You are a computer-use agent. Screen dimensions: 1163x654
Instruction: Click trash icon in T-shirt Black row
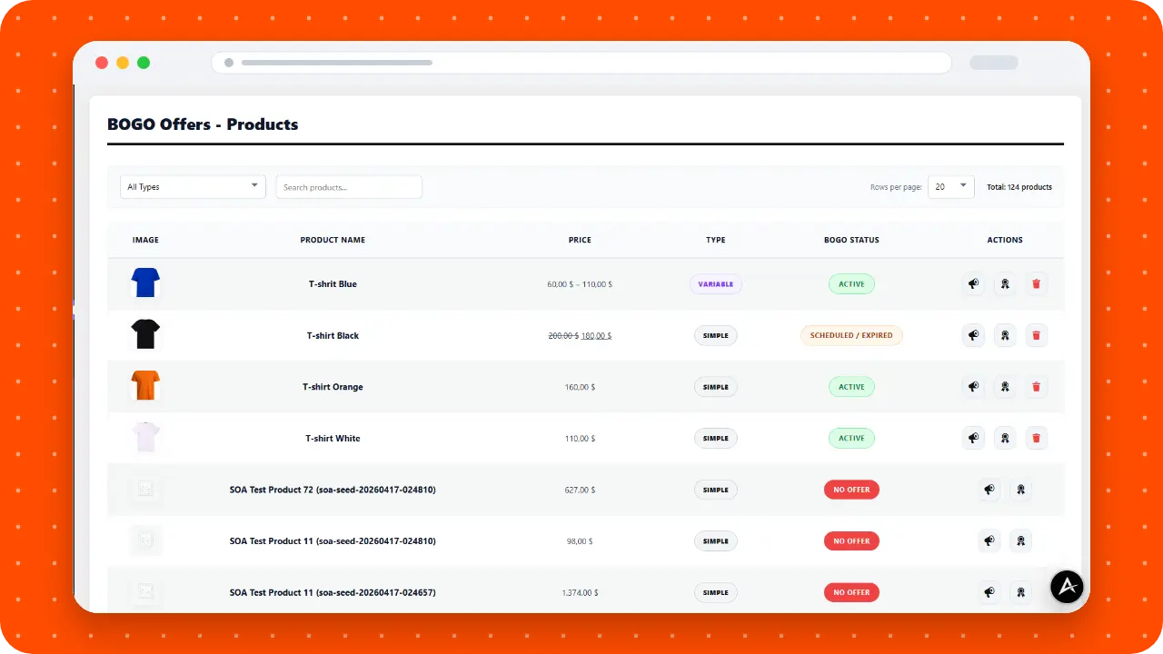pos(1036,335)
